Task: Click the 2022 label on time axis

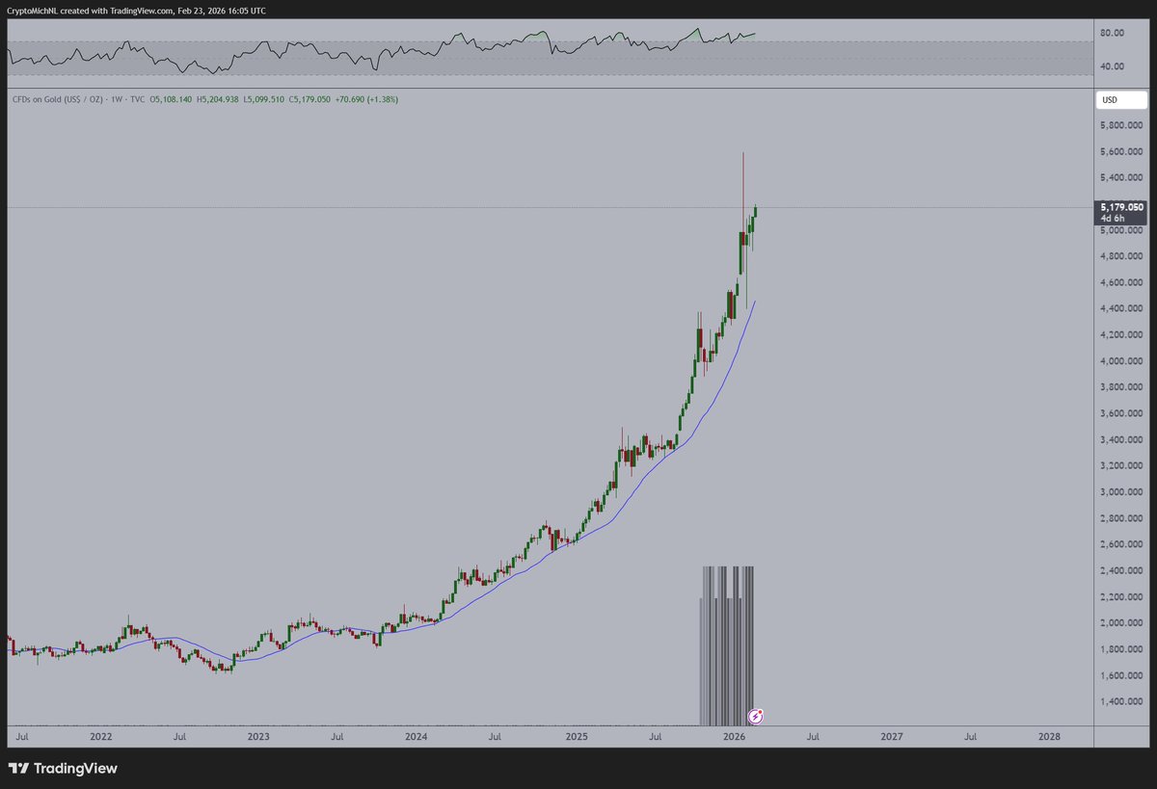Action: [100, 737]
